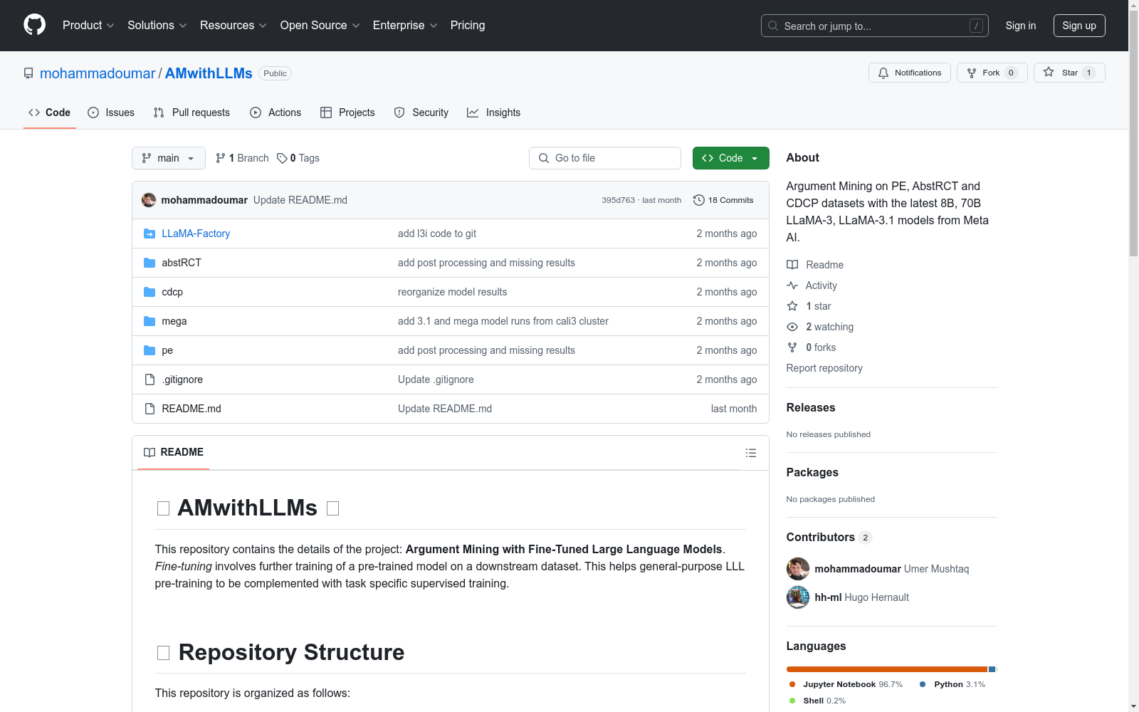Viewport: 1139px width, 712px height.
Task: Open the main branch selector dropdown
Action: click(169, 158)
